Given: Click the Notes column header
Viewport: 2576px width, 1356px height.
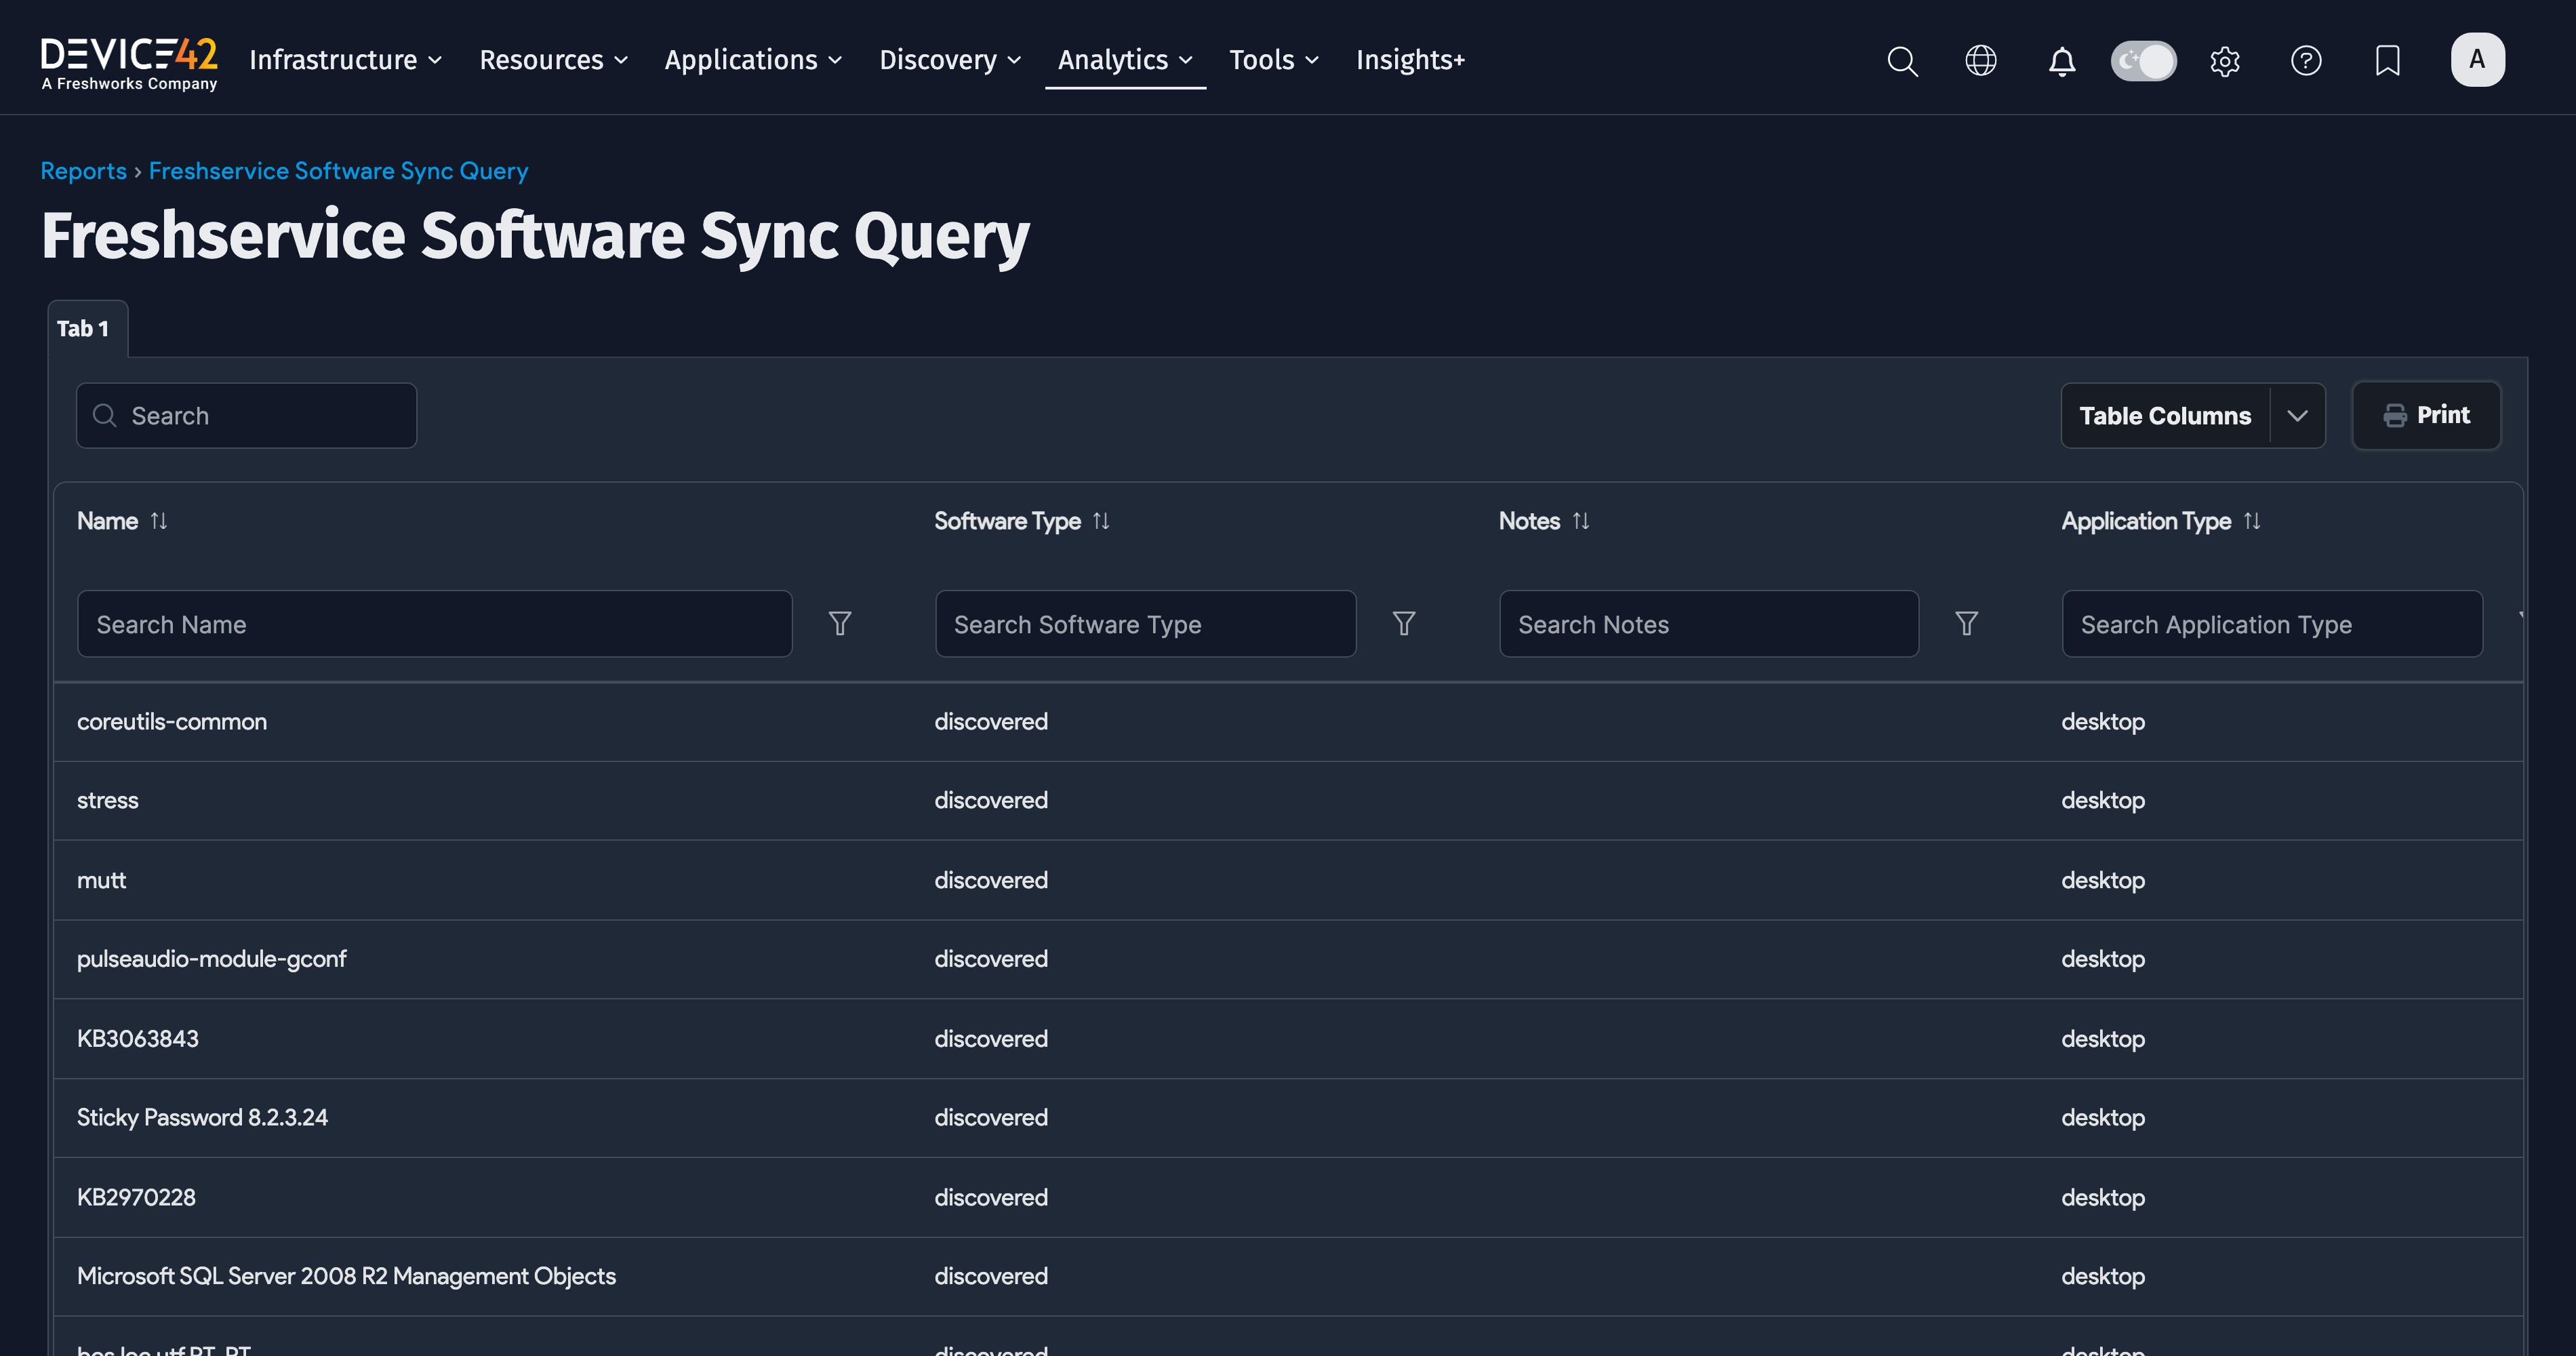Looking at the screenshot, I should click(1529, 521).
